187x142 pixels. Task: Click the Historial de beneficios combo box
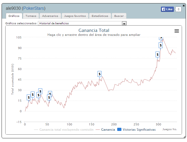(x=82, y=23)
